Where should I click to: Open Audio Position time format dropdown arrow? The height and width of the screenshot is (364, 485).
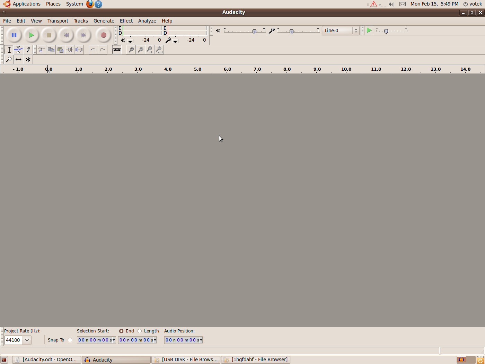pos(201,340)
